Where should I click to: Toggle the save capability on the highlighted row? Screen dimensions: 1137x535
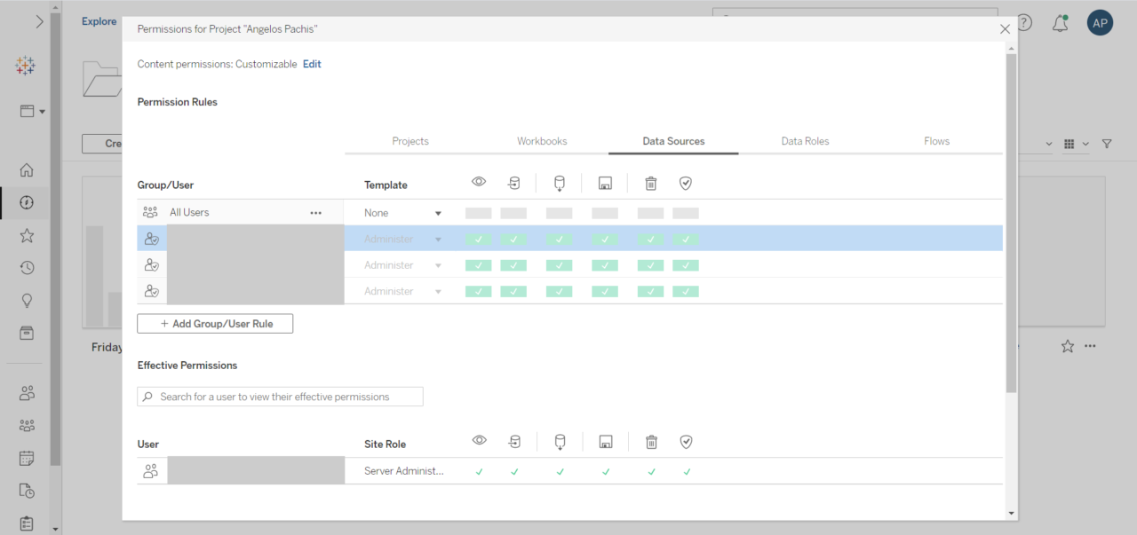605,239
